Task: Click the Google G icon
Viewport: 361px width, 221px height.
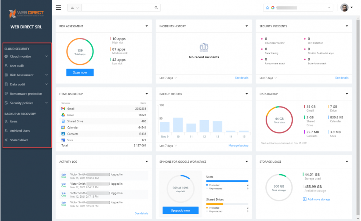Action: click(273, 8)
